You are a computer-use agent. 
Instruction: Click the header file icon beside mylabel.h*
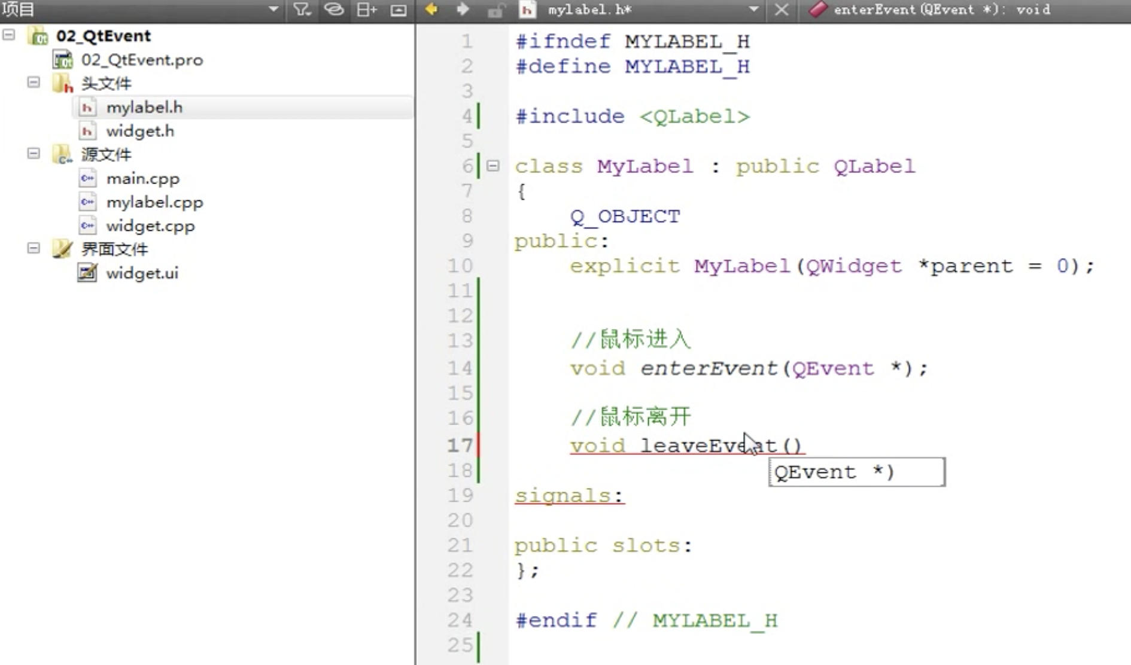[x=527, y=10]
